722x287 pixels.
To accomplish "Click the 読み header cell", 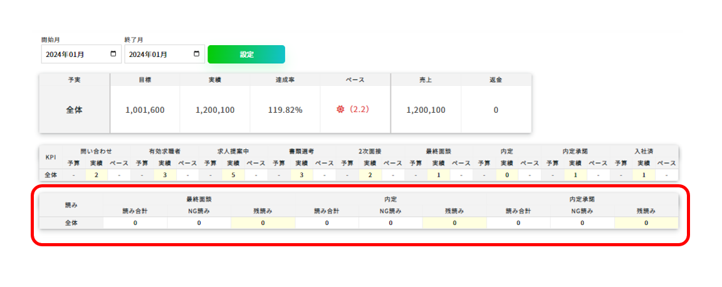I will coord(71,206).
